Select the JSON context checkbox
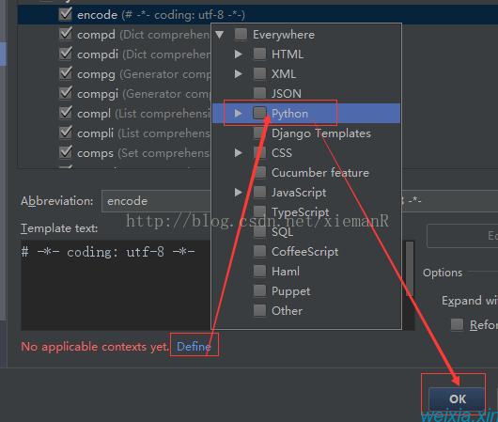The image size is (498, 422). click(x=259, y=93)
